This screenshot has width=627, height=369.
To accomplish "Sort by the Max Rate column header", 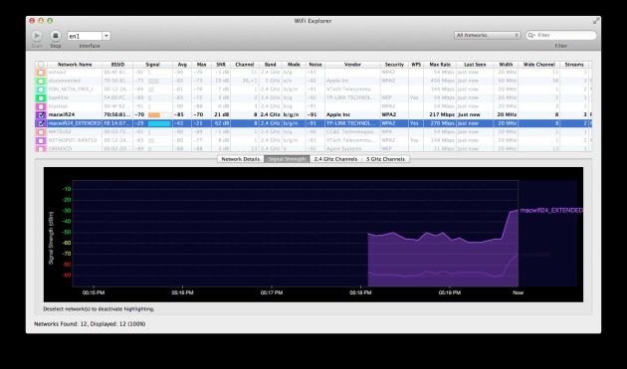I will click(440, 65).
